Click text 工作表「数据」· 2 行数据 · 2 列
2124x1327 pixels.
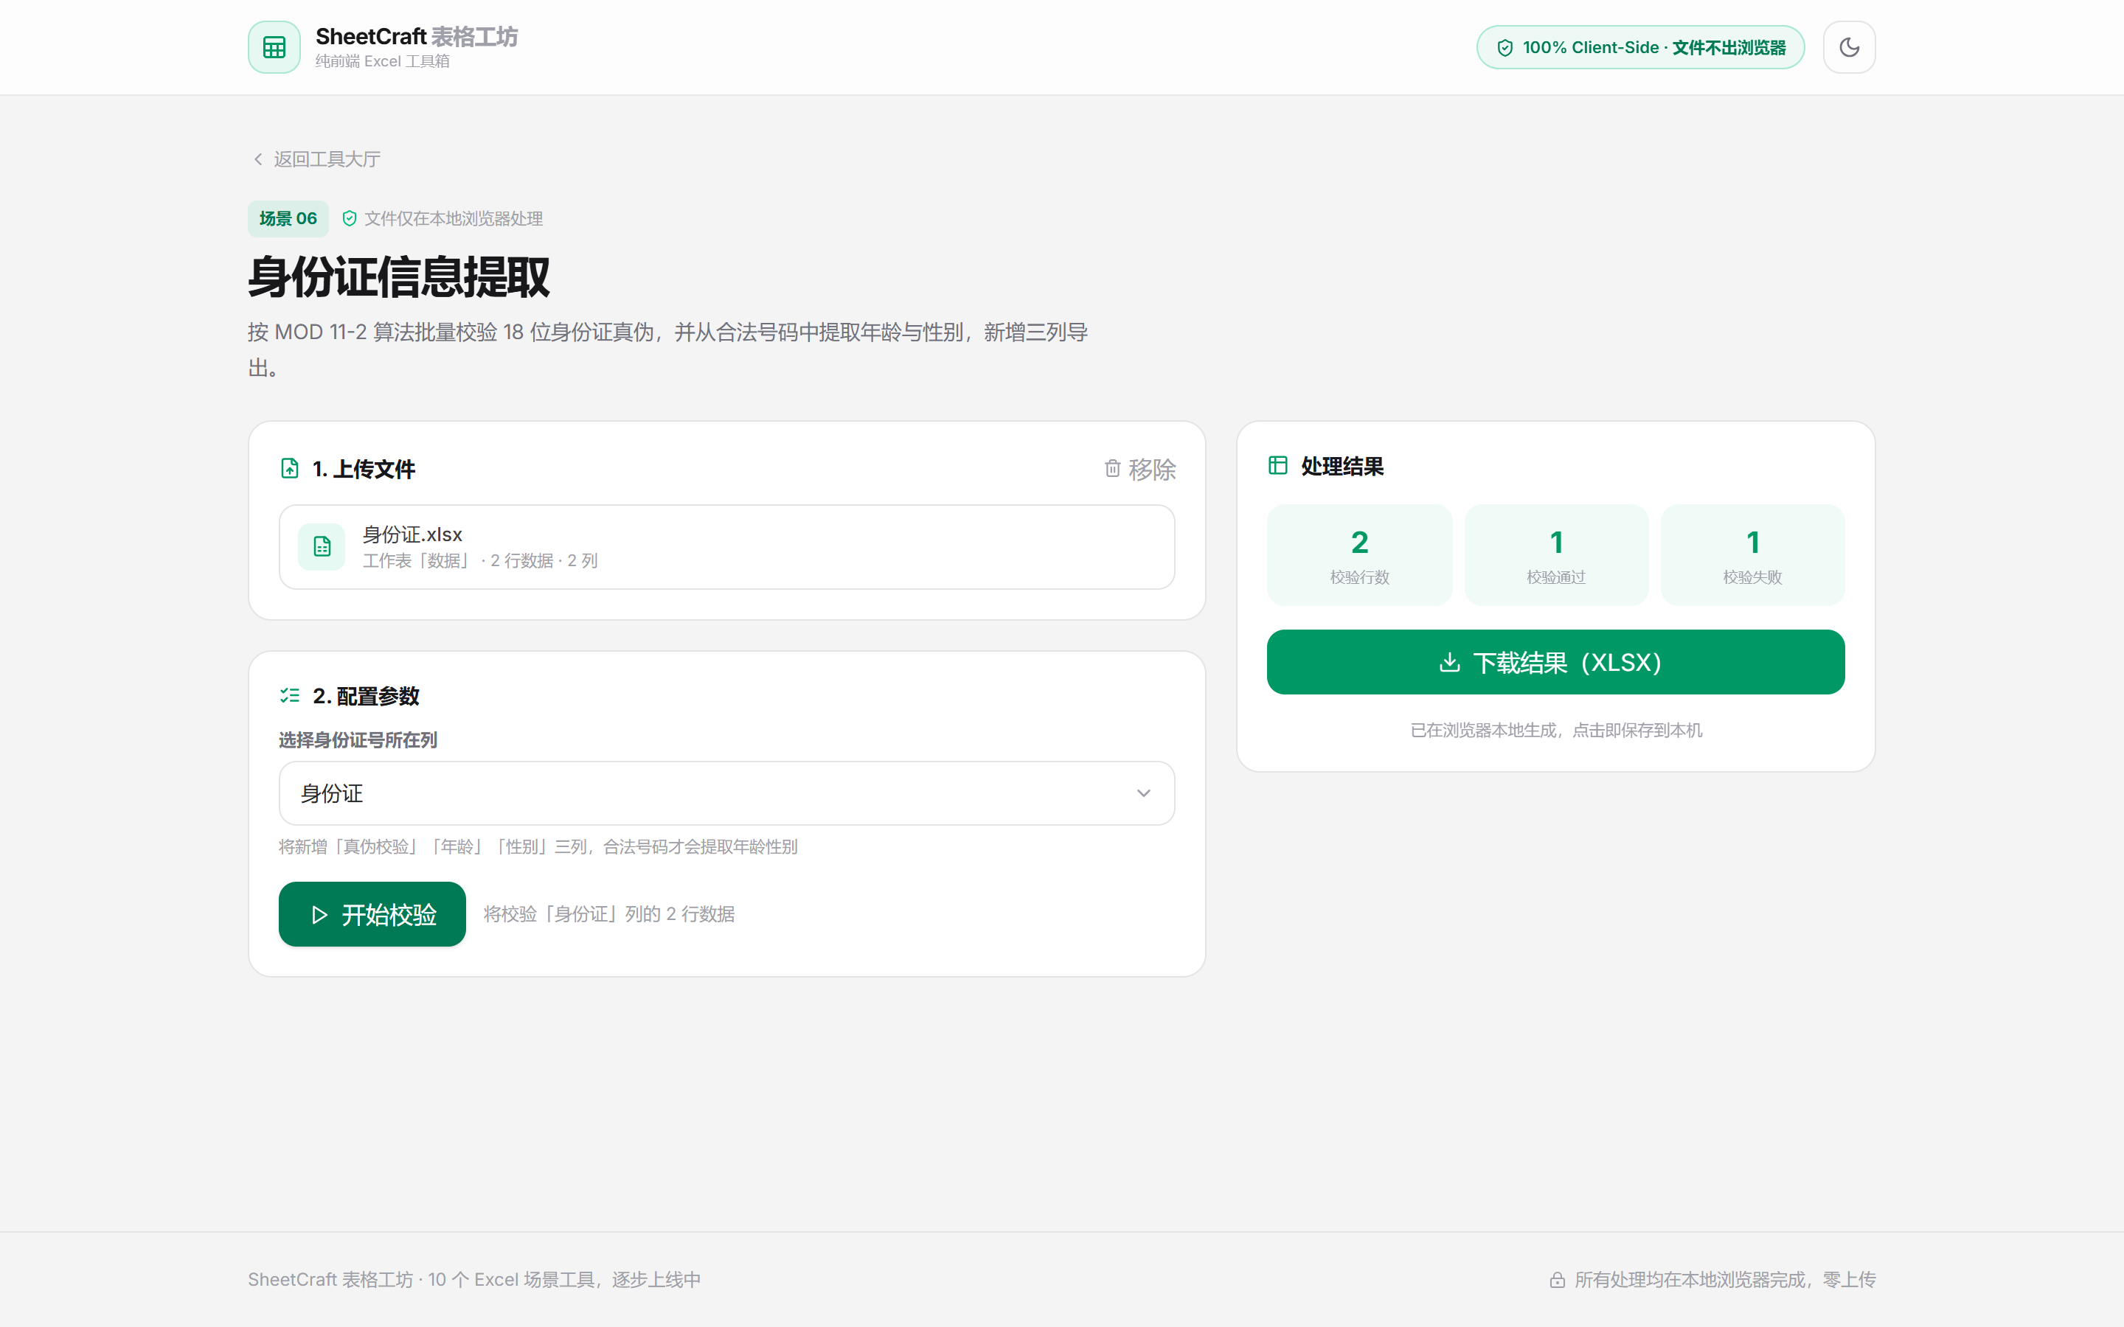pos(480,561)
